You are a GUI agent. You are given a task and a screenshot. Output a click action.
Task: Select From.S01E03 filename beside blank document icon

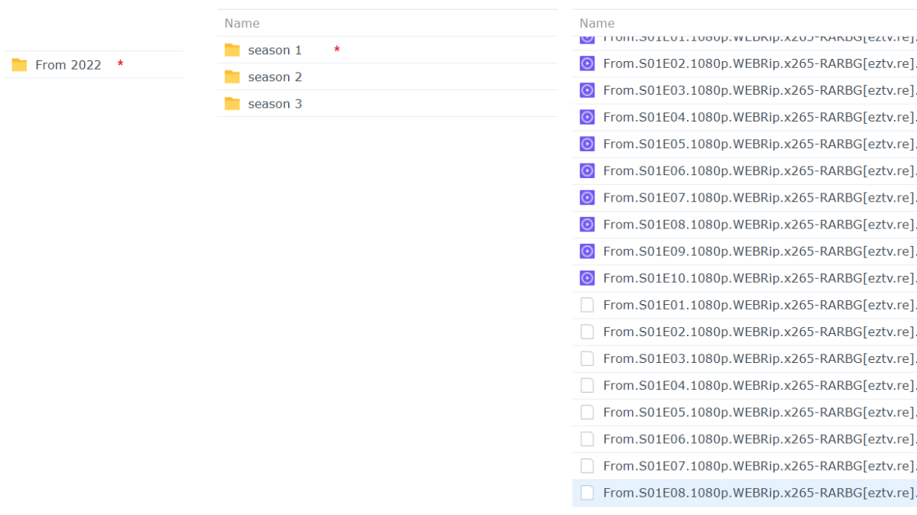[x=760, y=358]
